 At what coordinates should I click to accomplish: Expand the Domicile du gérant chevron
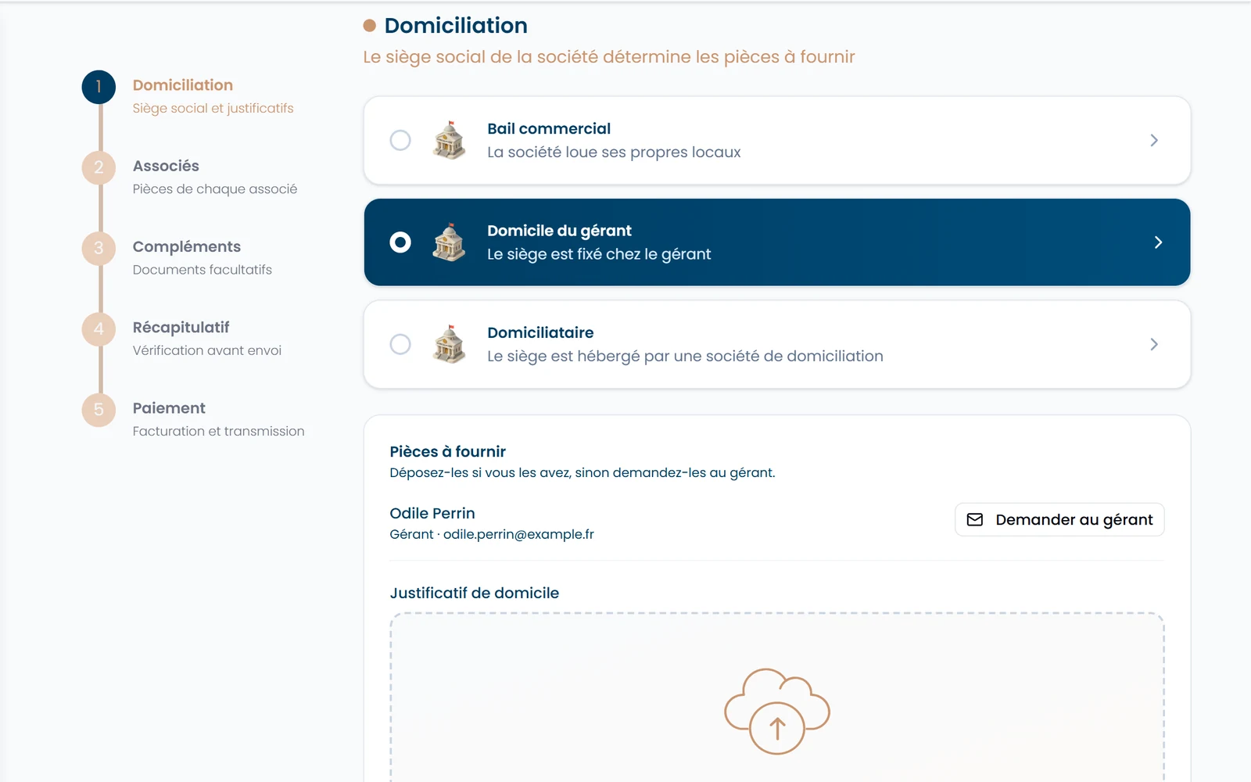1158,242
